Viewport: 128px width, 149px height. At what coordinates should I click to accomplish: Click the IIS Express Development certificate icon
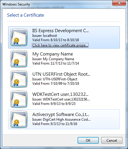[x=19, y=37]
